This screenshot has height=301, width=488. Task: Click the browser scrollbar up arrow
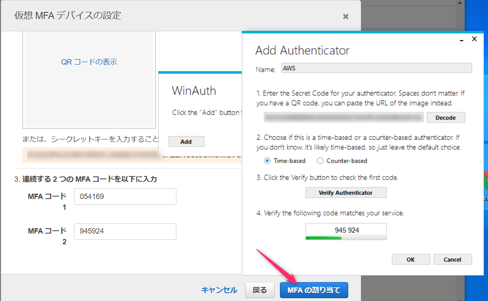tap(460, 3)
